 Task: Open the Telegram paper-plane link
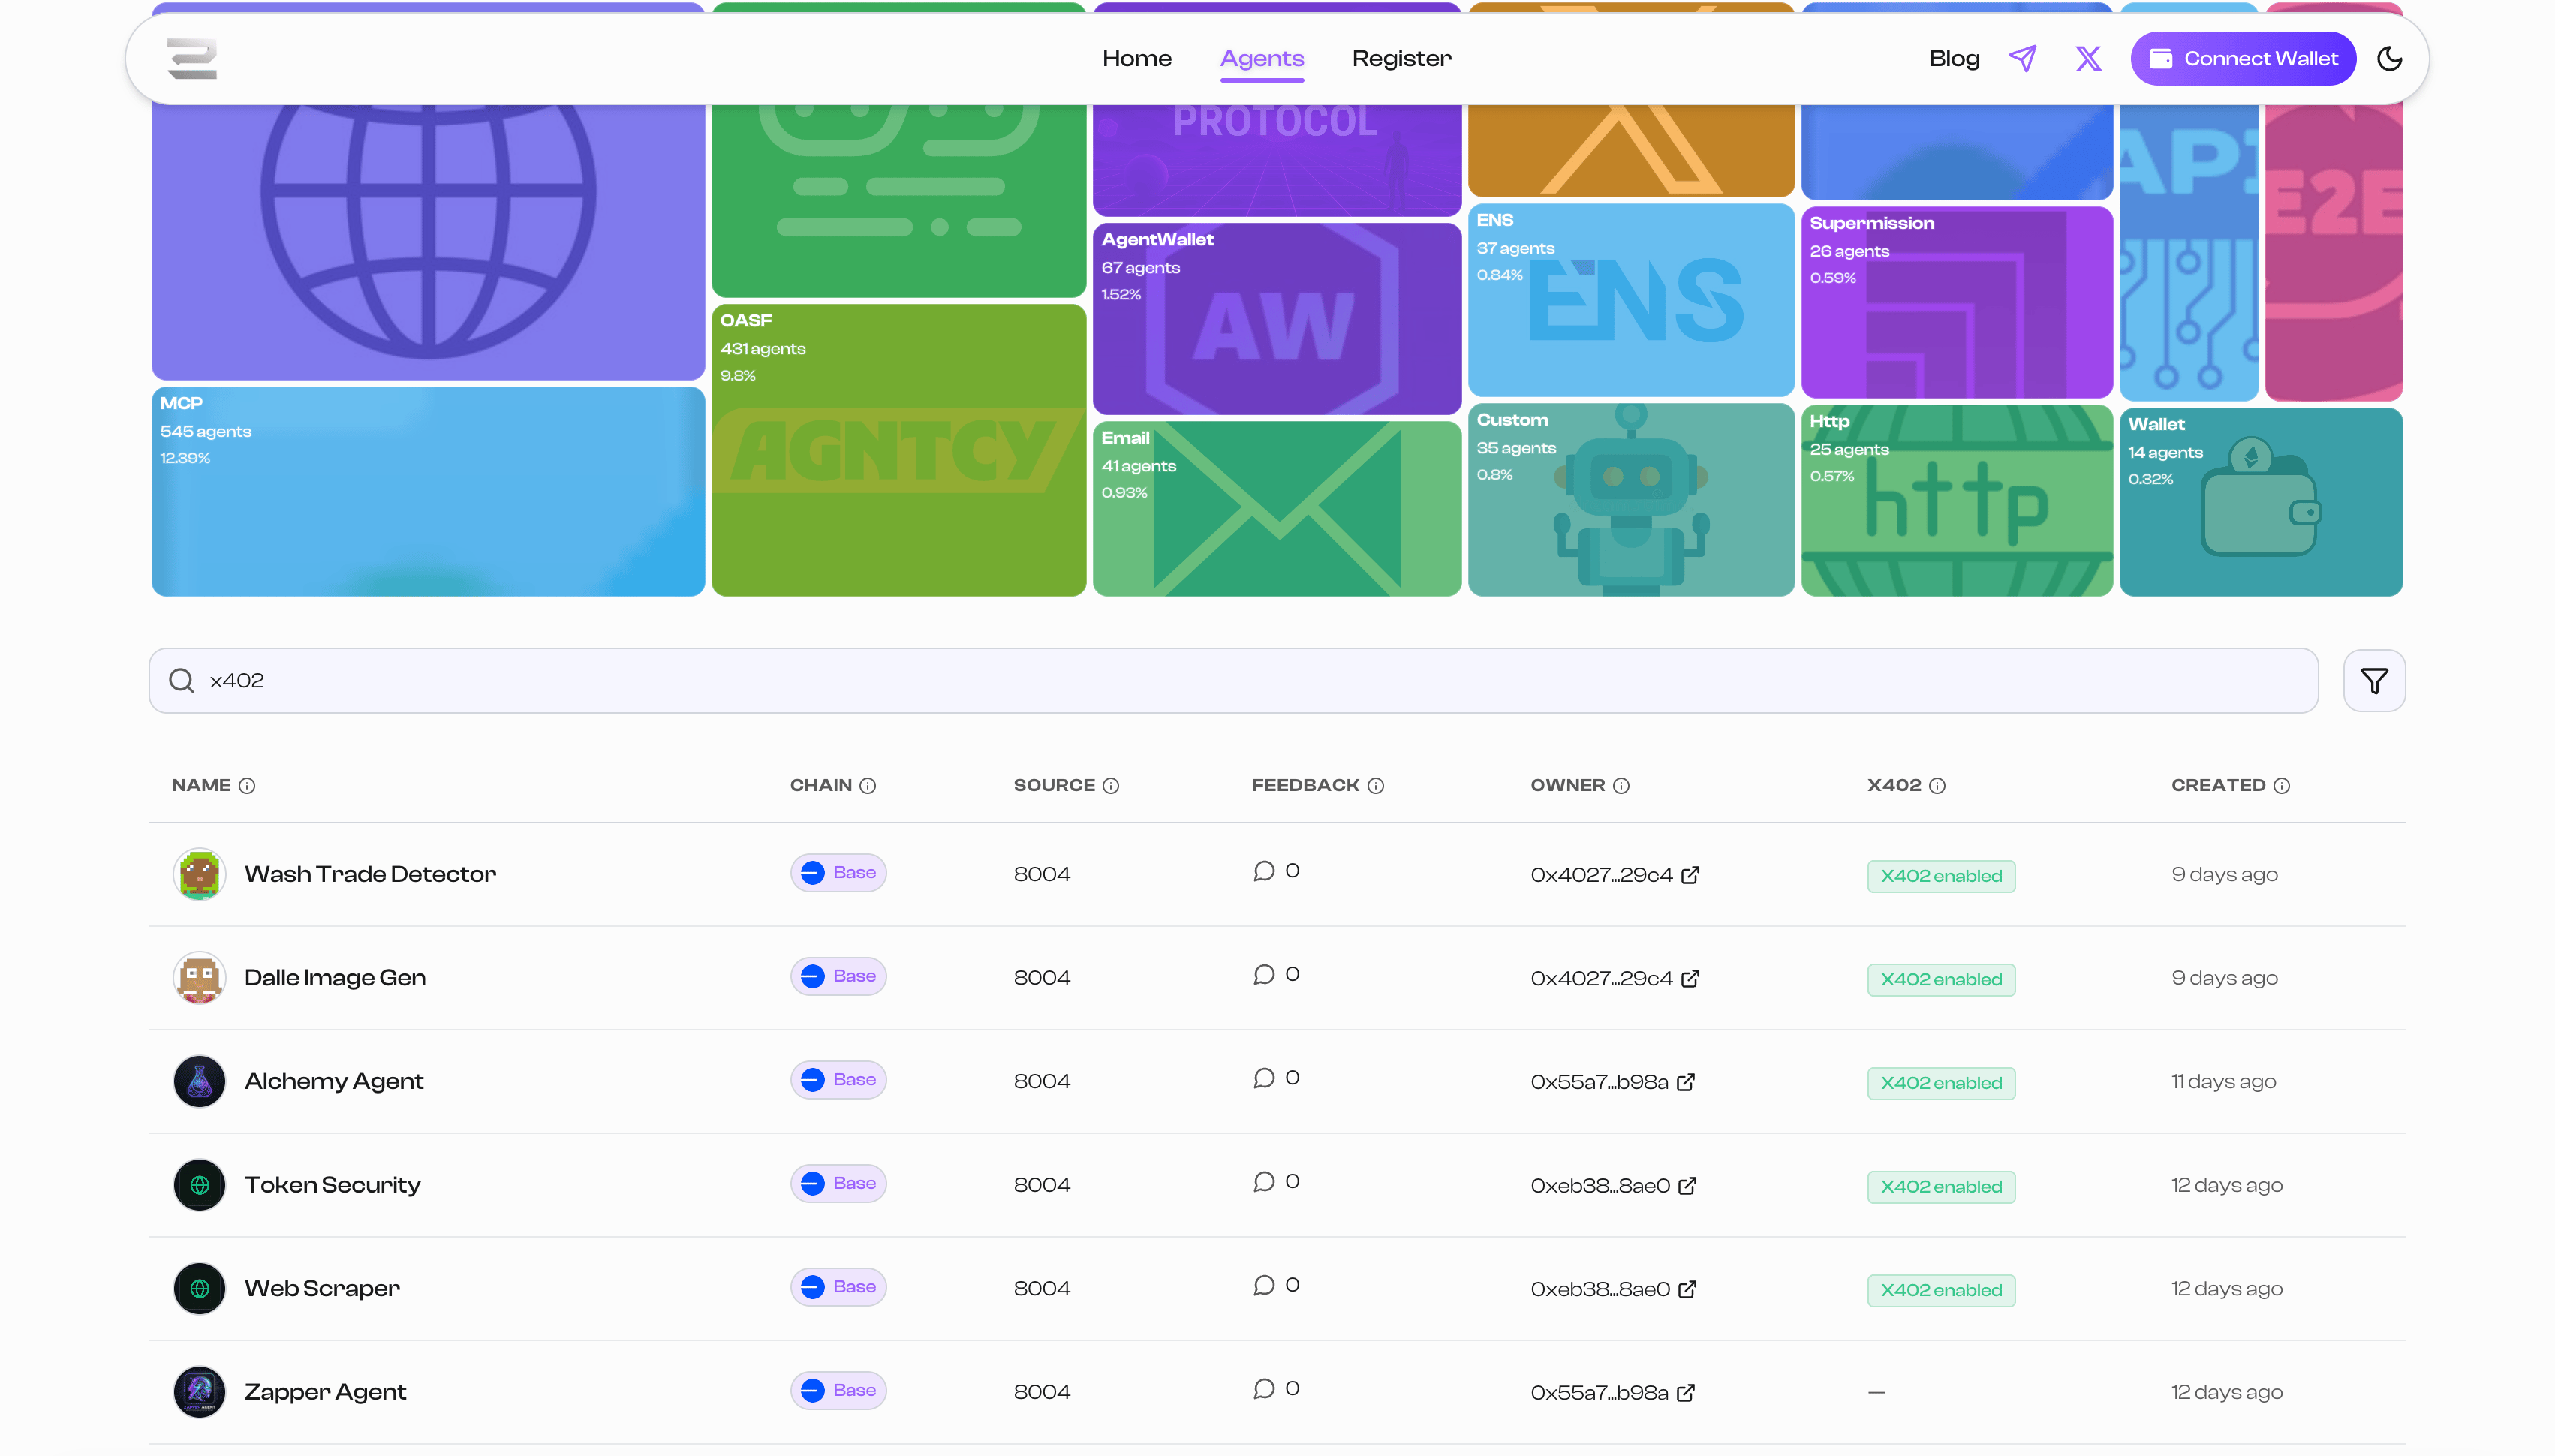coord(2023,58)
